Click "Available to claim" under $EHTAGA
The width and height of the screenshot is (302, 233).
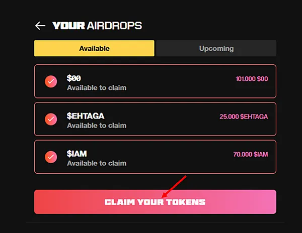(x=97, y=126)
